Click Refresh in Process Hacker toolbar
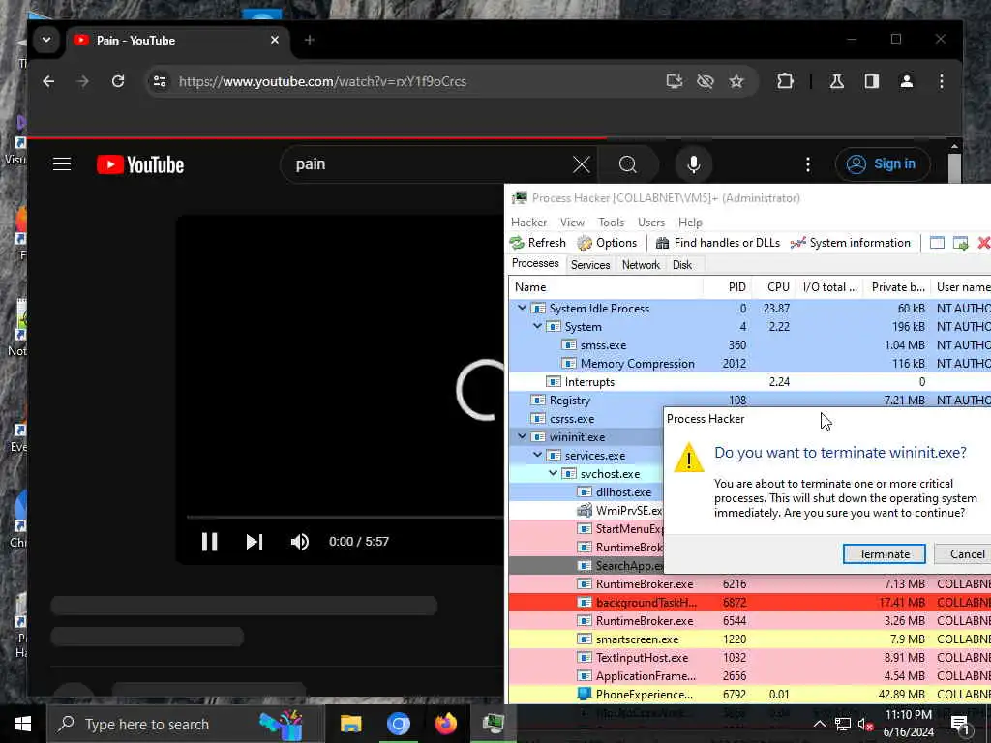The height and width of the screenshot is (743, 991). (538, 243)
